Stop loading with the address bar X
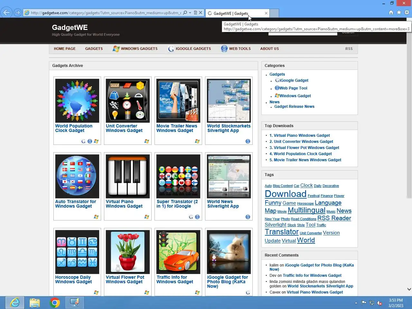The height and width of the screenshot is (309, 412). [201, 13]
